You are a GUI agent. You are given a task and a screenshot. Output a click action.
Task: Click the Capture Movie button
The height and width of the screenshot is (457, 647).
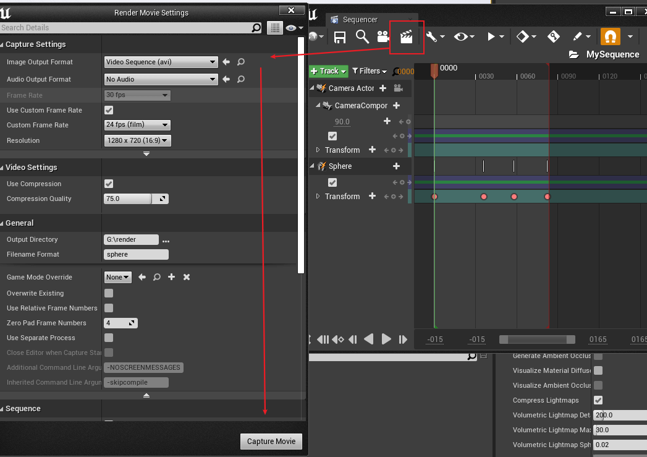coord(271,441)
